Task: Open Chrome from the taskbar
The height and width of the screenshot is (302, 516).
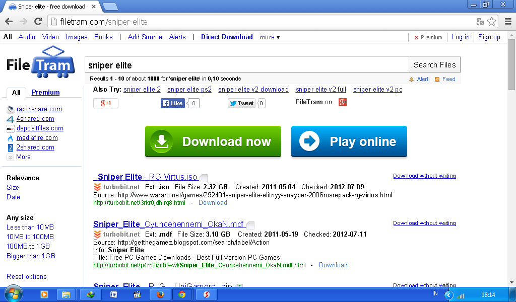Action: pyautogui.click(x=182, y=294)
